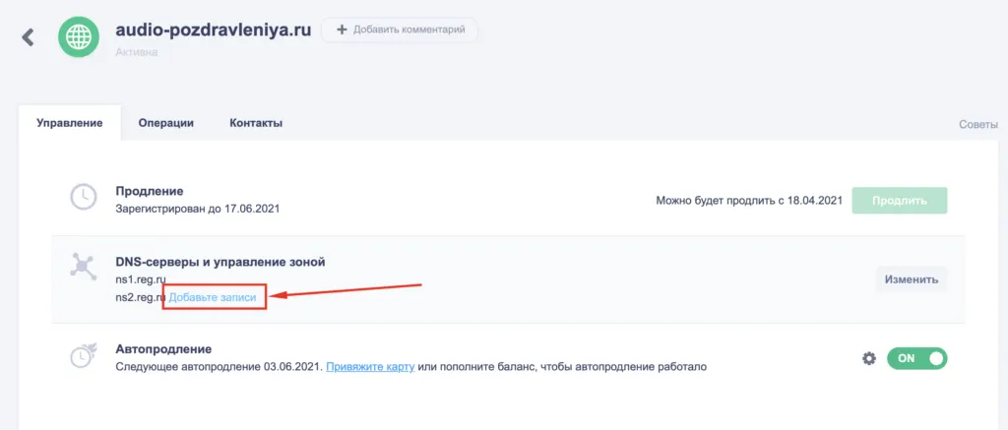Follow the Привяжите карту link
1008x430 pixels.
pyautogui.click(x=370, y=367)
